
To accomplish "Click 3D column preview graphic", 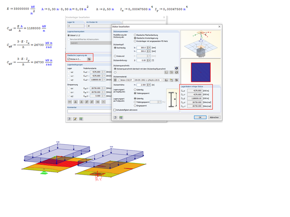I will click(x=201, y=44).
